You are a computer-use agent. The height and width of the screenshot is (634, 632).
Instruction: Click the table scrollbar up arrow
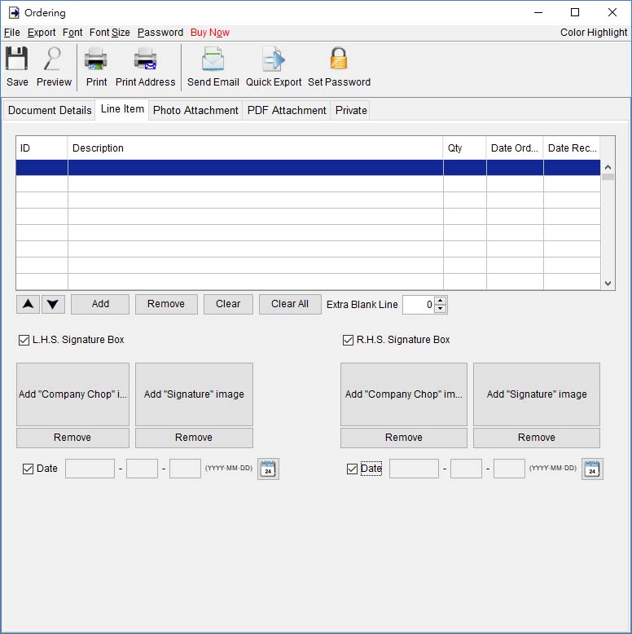click(x=608, y=167)
